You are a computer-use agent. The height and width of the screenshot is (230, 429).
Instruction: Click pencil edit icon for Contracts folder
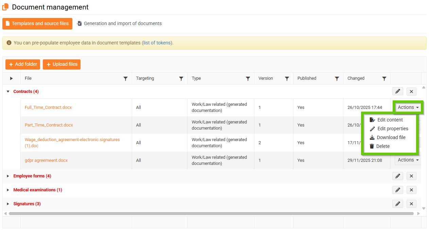[397, 92]
